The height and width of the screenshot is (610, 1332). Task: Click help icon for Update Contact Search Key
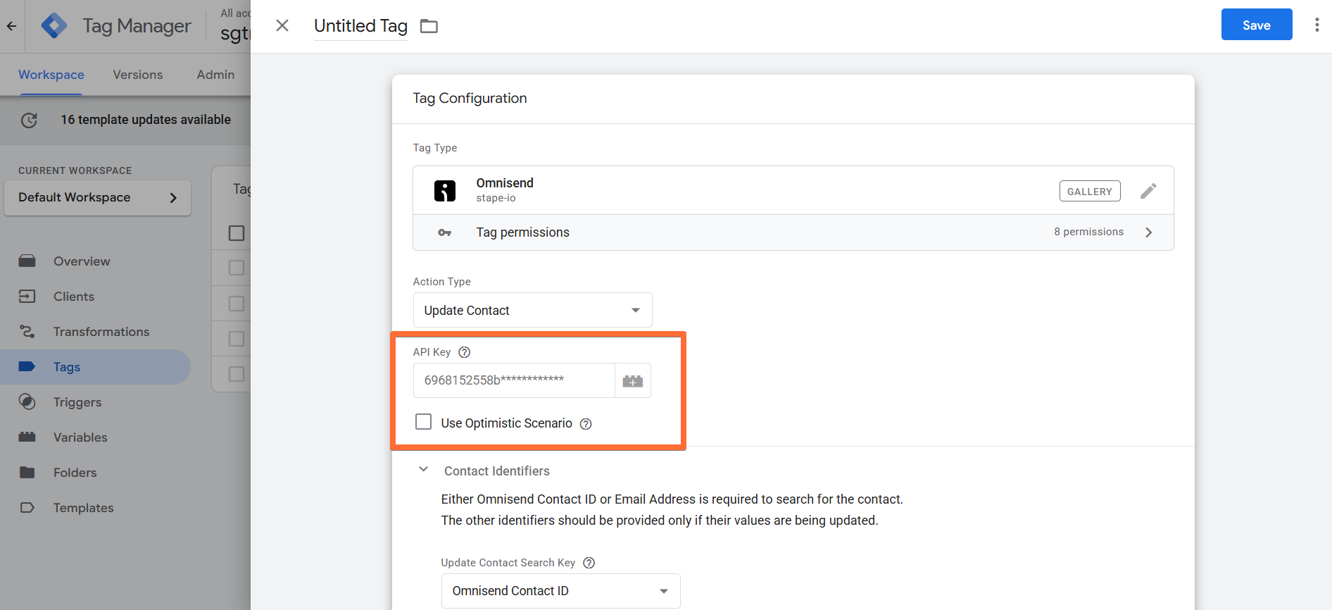(589, 563)
